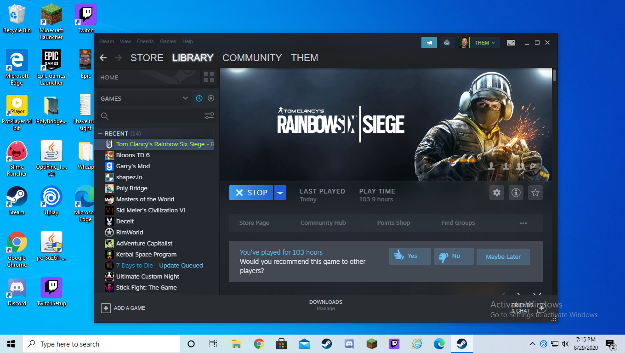Image resolution: width=625 pixels, height=353 pixels.
Task: Select Sid Meier's Civilization VI in library
Action: (x=154, y=211)
